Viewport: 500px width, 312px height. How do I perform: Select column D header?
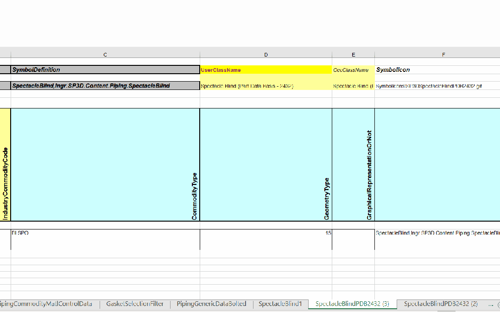266,55
